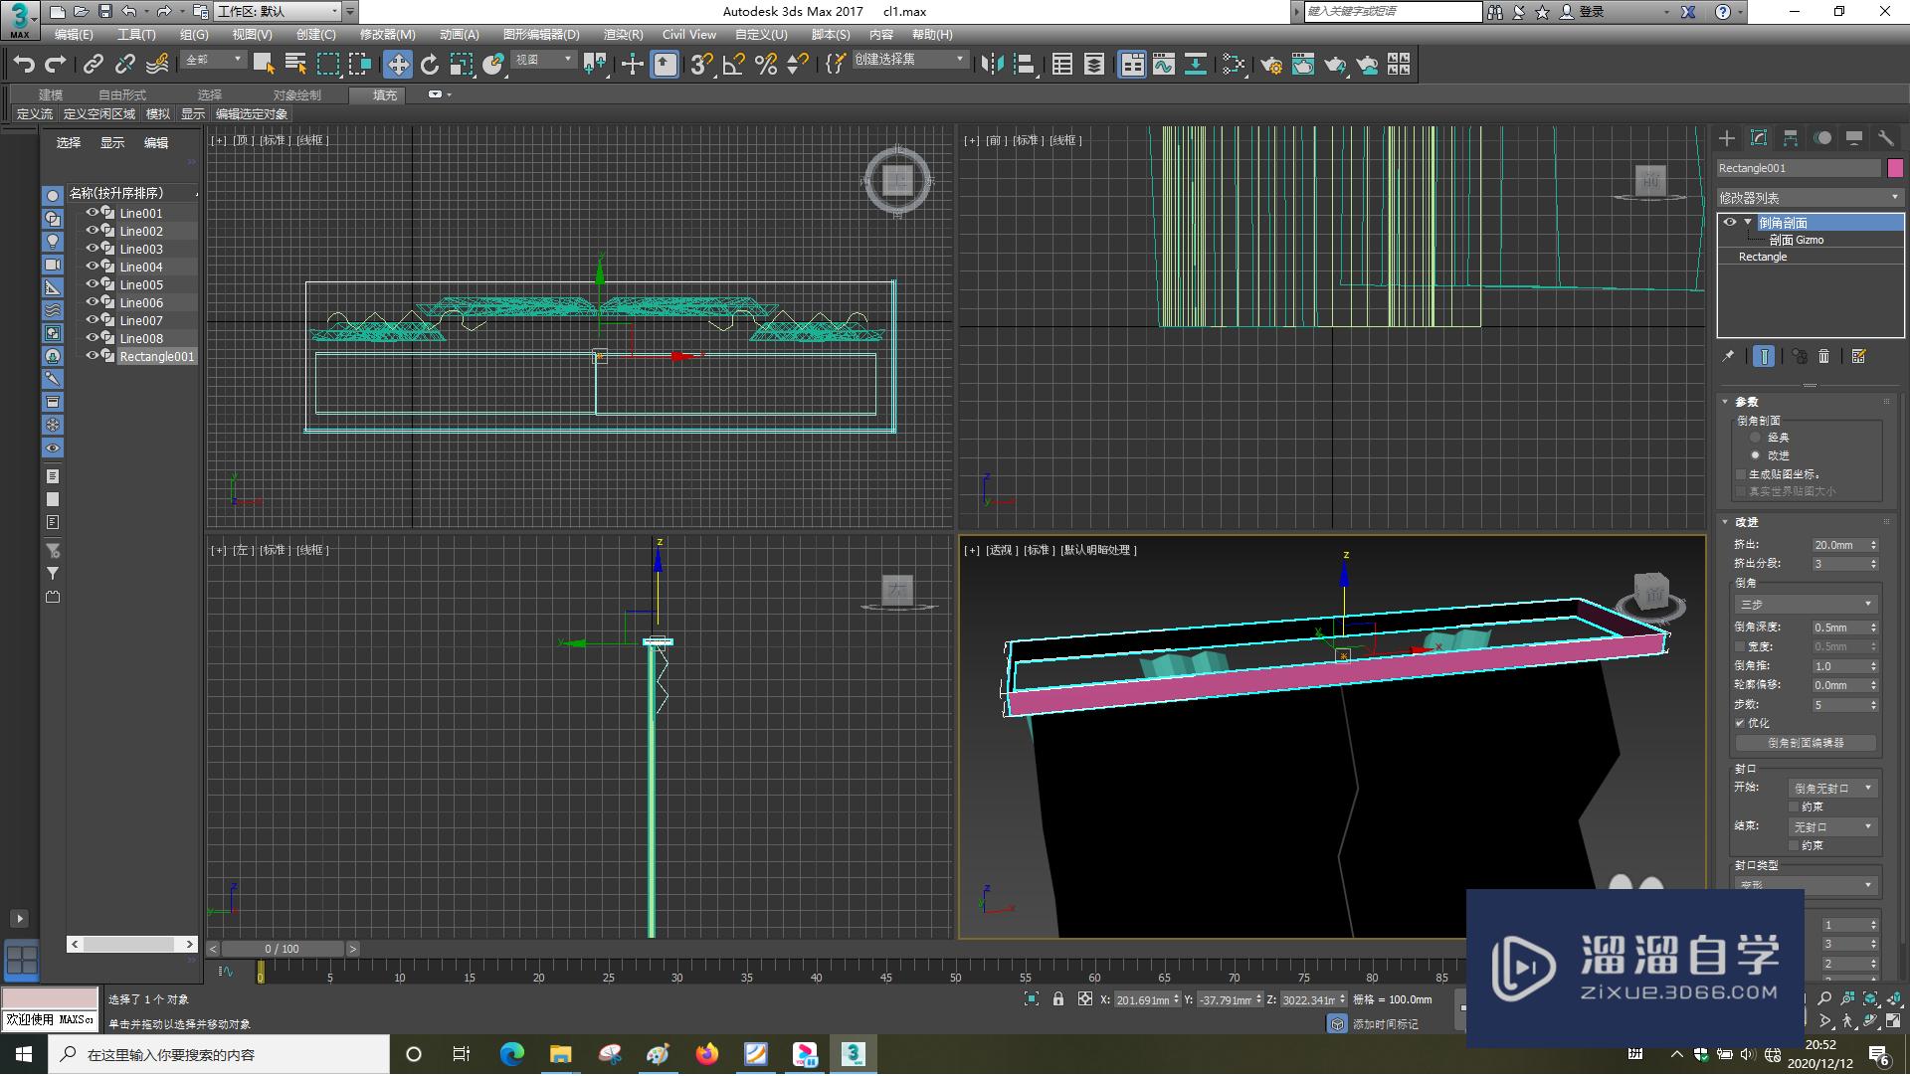1910x1076 pixels.
Task: Toggle the Percent Snap icon
Action: pyautogui.click(x=766, y=65)
